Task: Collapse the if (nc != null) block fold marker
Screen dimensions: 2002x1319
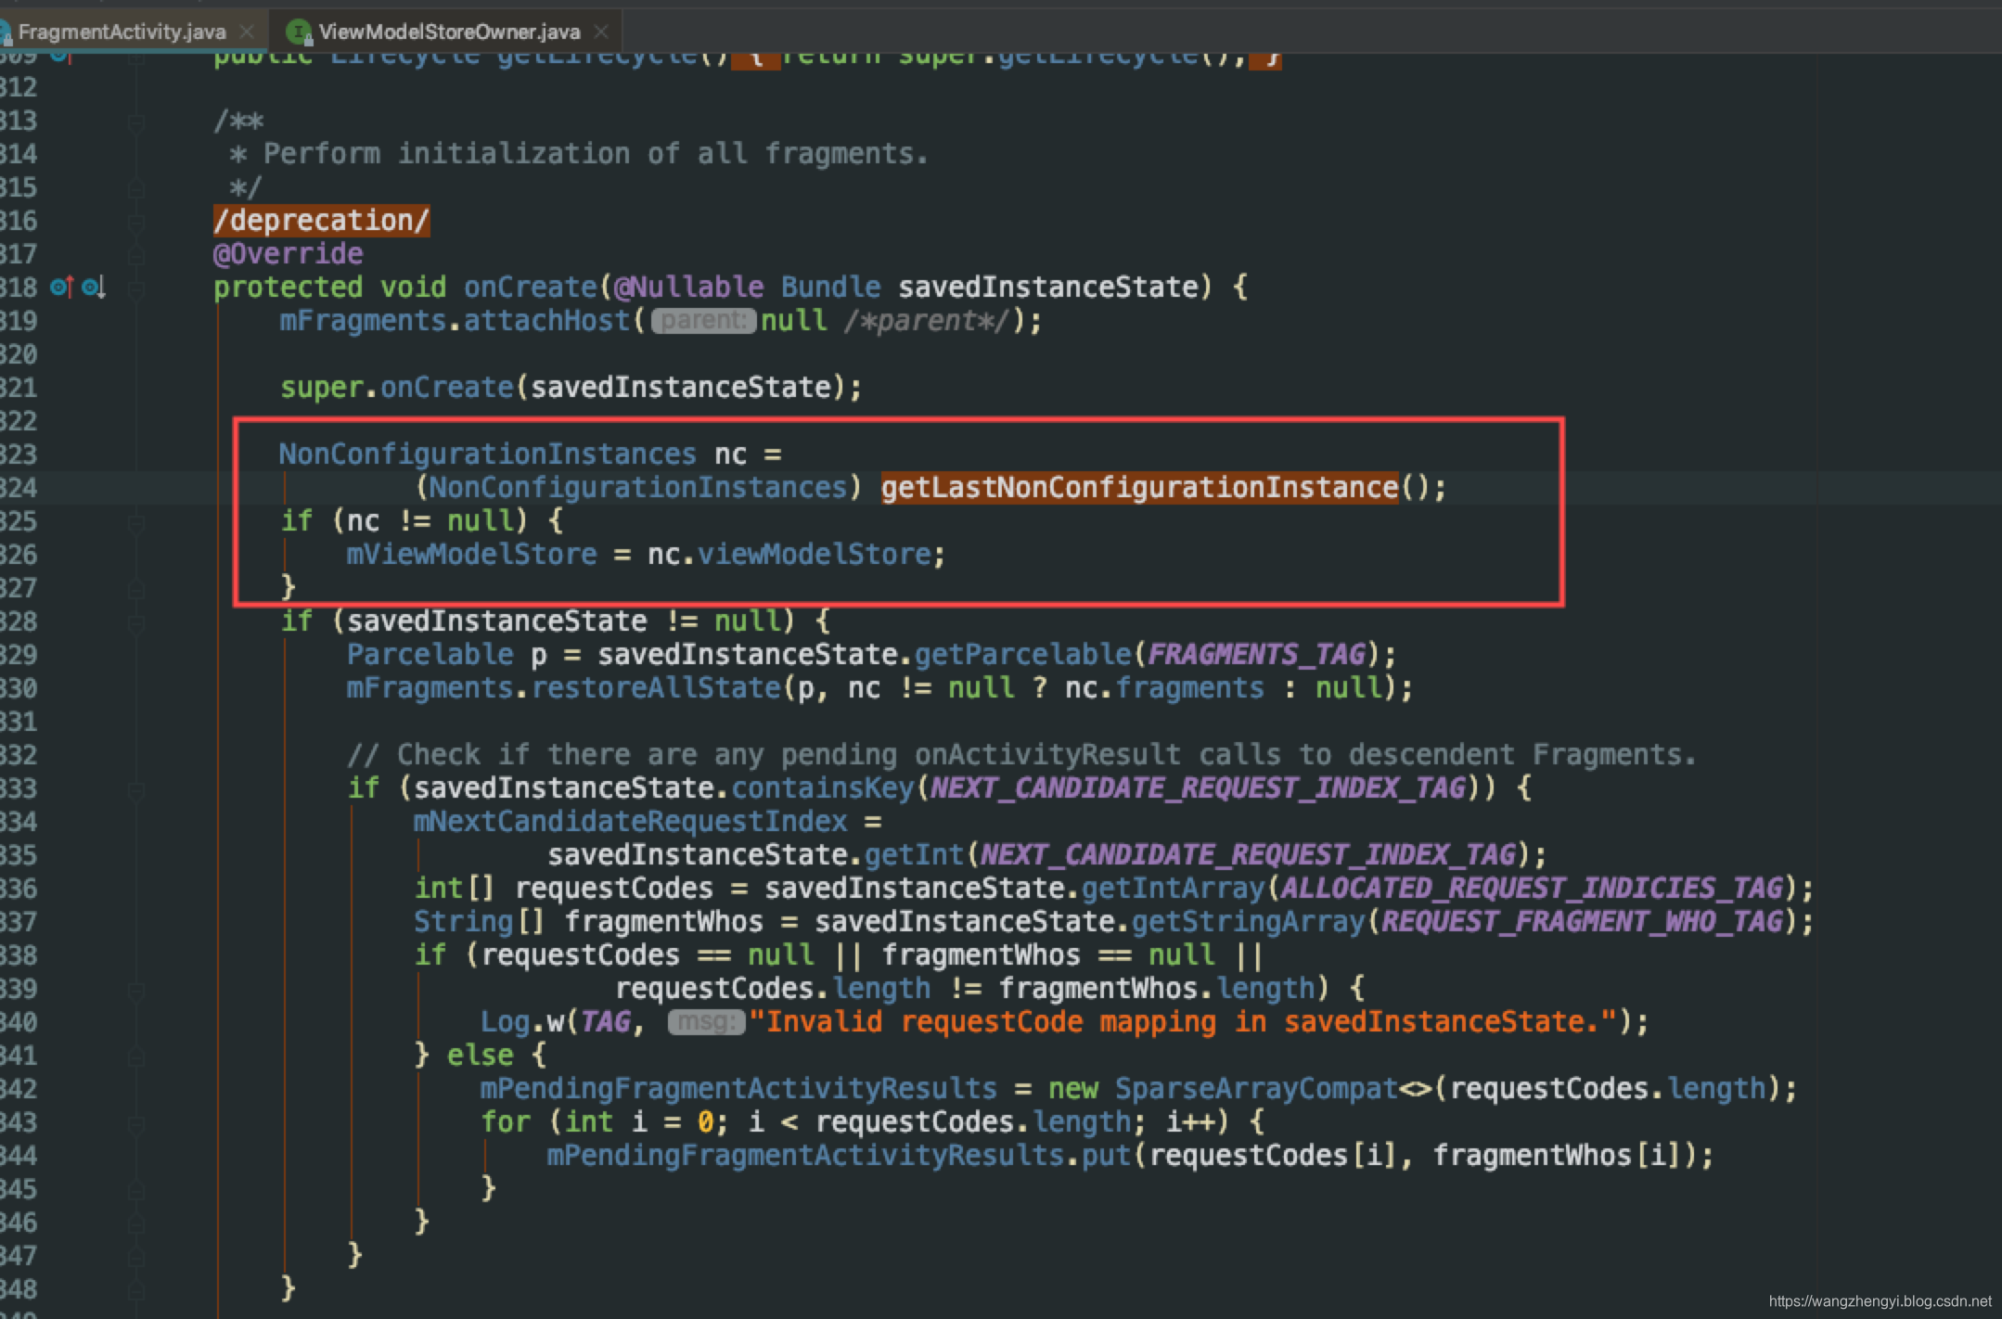Action: [x=136, y=522]
